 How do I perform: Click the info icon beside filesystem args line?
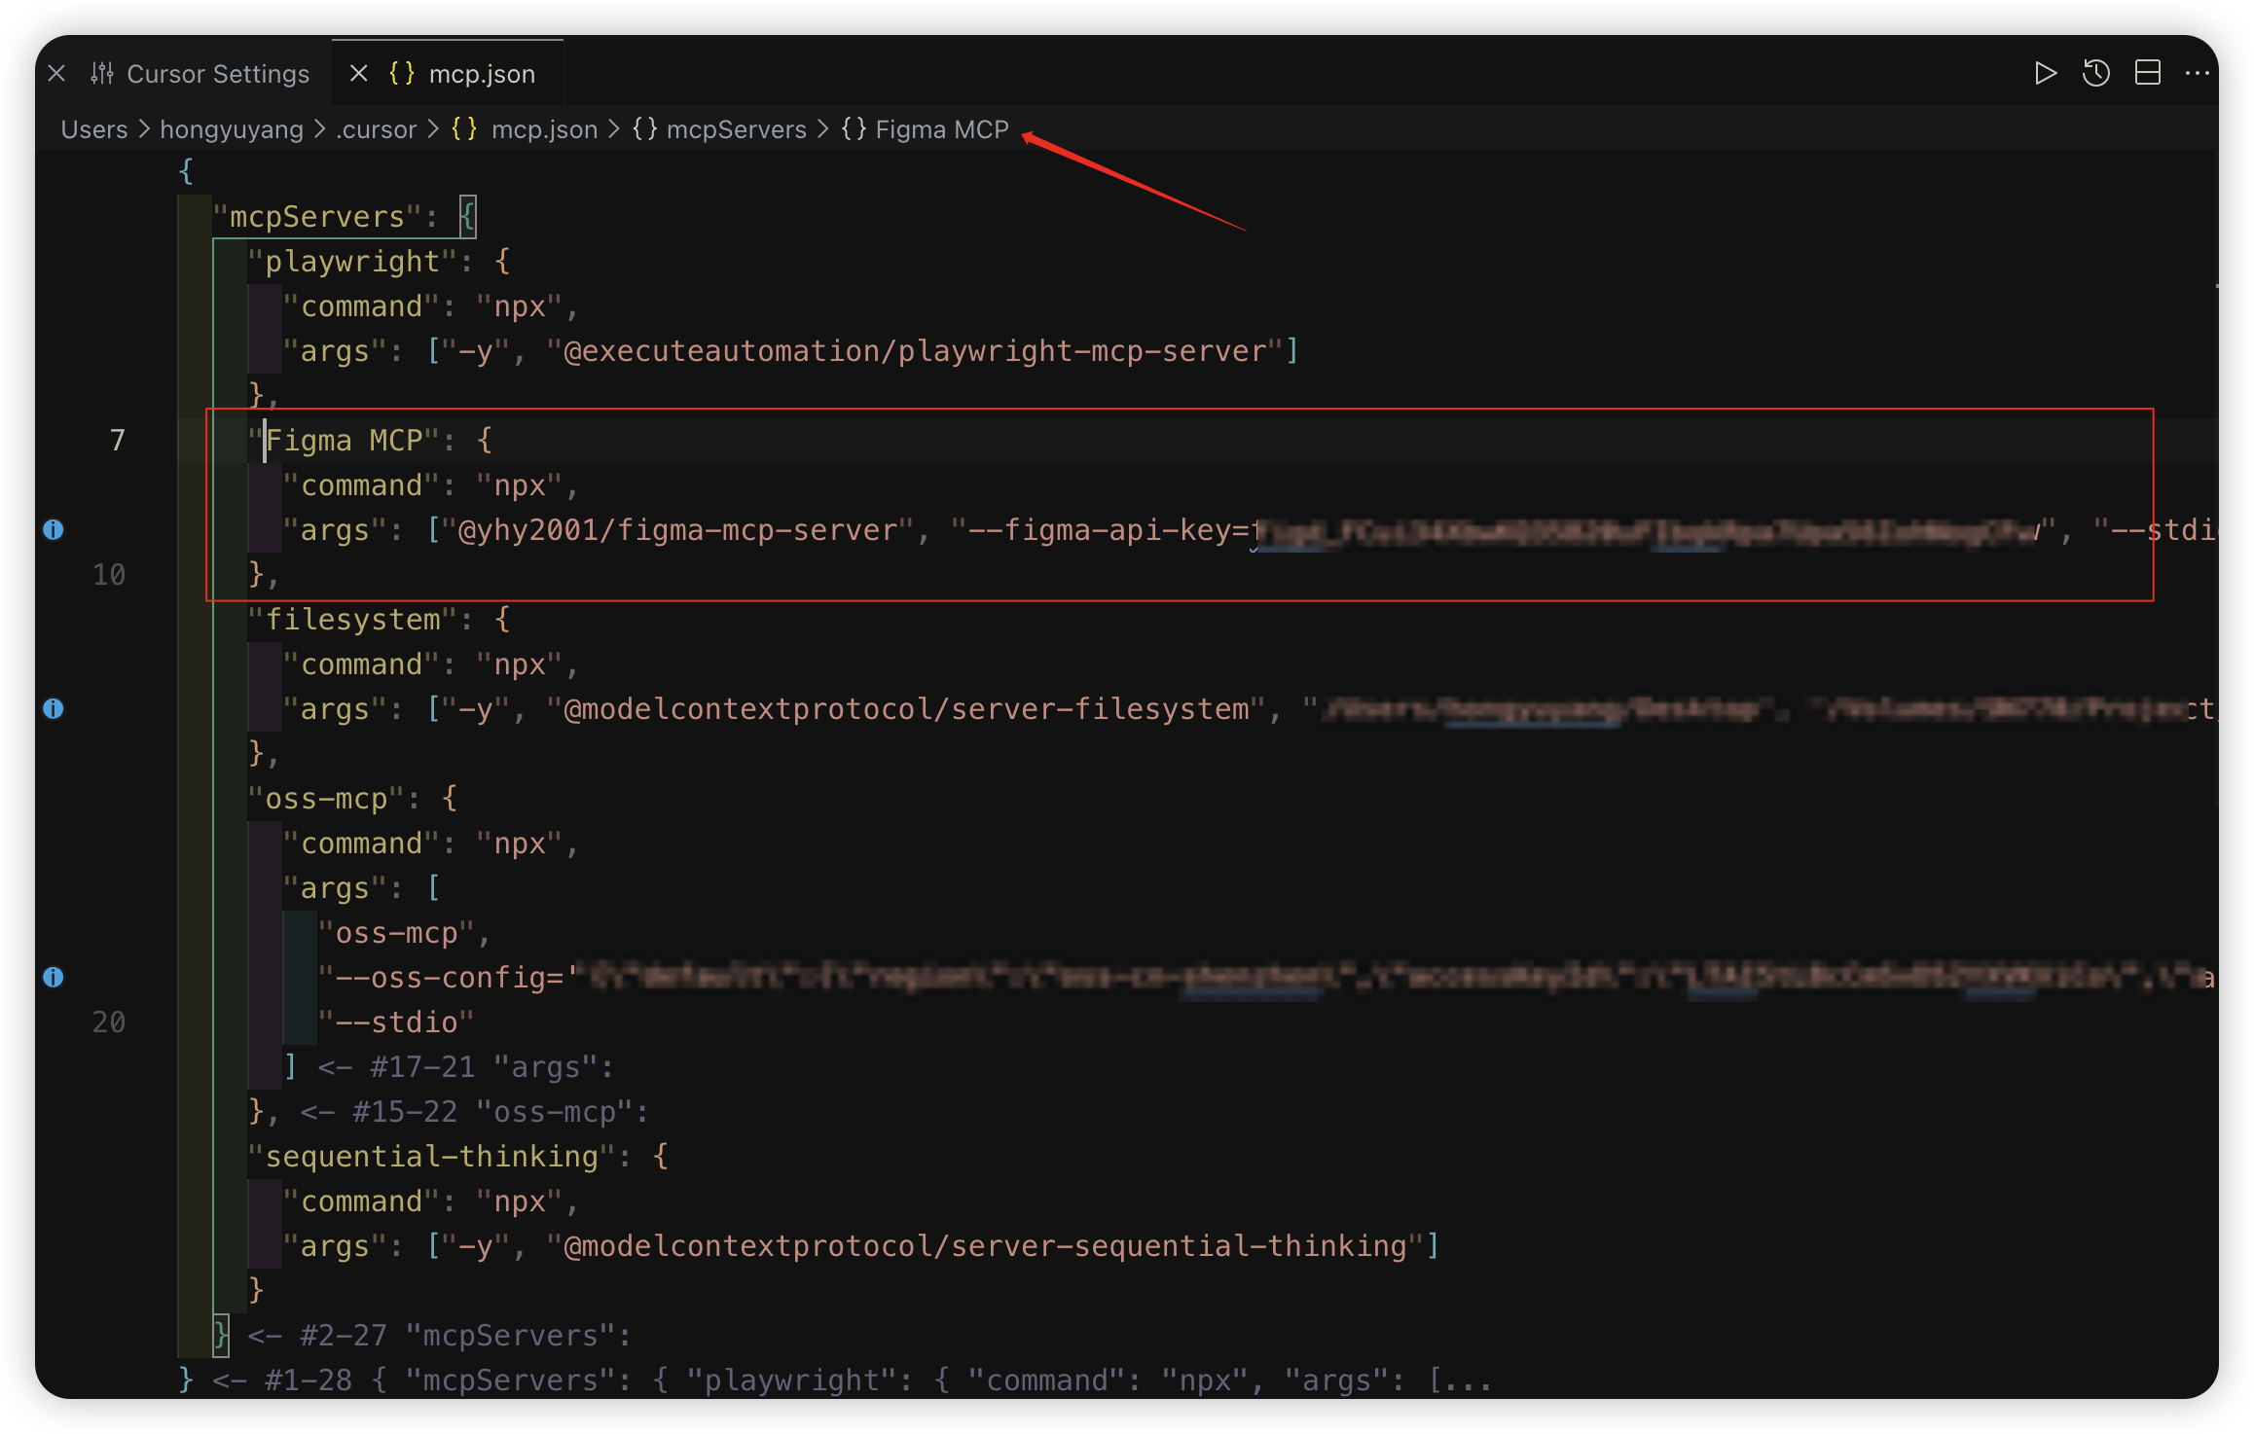point(54,708)
